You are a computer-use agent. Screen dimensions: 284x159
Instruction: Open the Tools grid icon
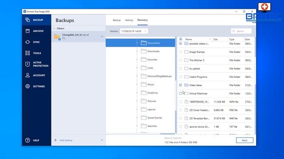pos(28,53)
